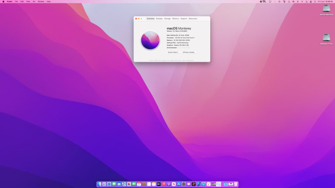
Task: Click Software Update button
Action: coord(189,52)
